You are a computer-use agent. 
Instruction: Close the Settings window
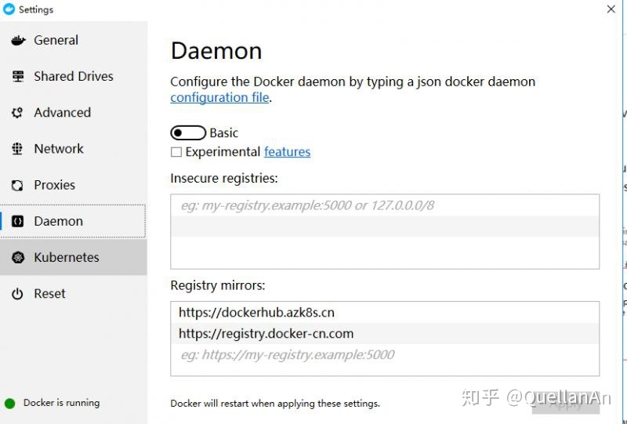[x=611, y=9]
